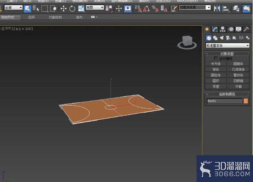Screen dimensions: 253x182
Task: Open the 视图 reference coordinate dropdown
Action: (x=95, y=8)
